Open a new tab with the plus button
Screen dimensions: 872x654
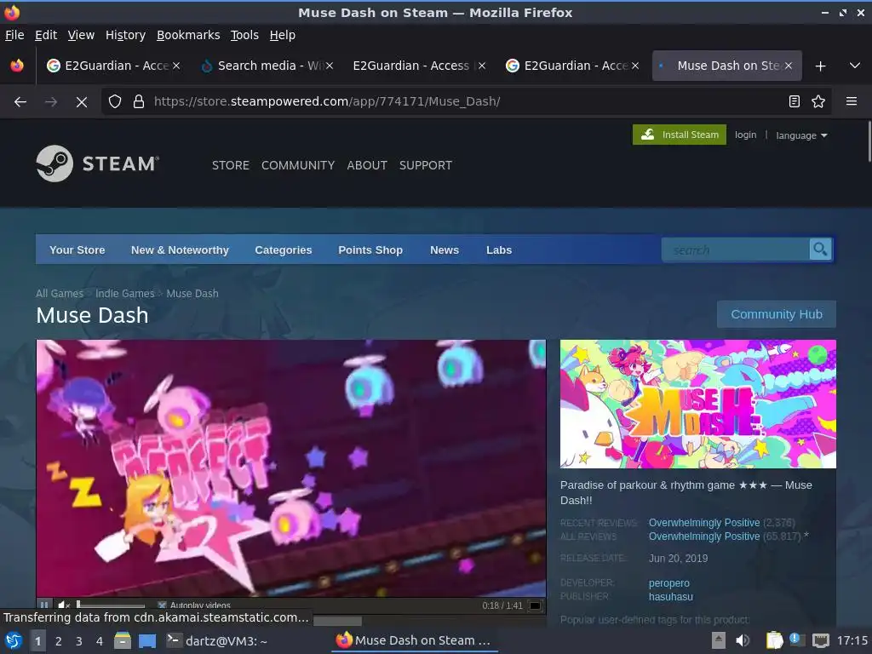[820, 66]
